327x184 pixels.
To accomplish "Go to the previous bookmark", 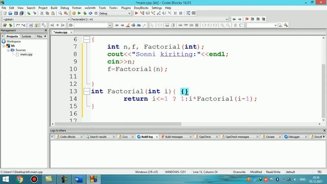I will pyautogui.click(x=252, y=19).
